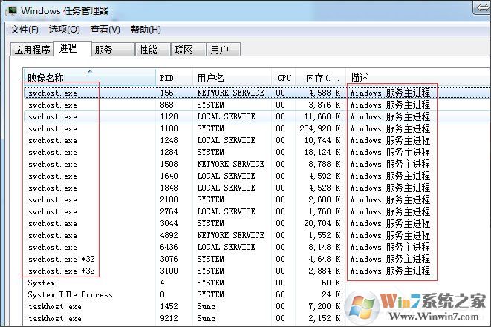491x327 pixels.
Task: Open the 文件(F) menu
Action: coord(24,30)
